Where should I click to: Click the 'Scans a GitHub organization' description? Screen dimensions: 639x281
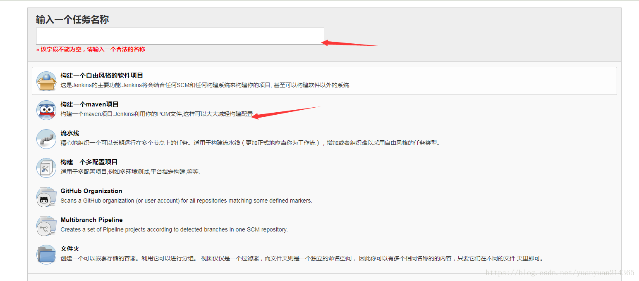pos(187,201)
